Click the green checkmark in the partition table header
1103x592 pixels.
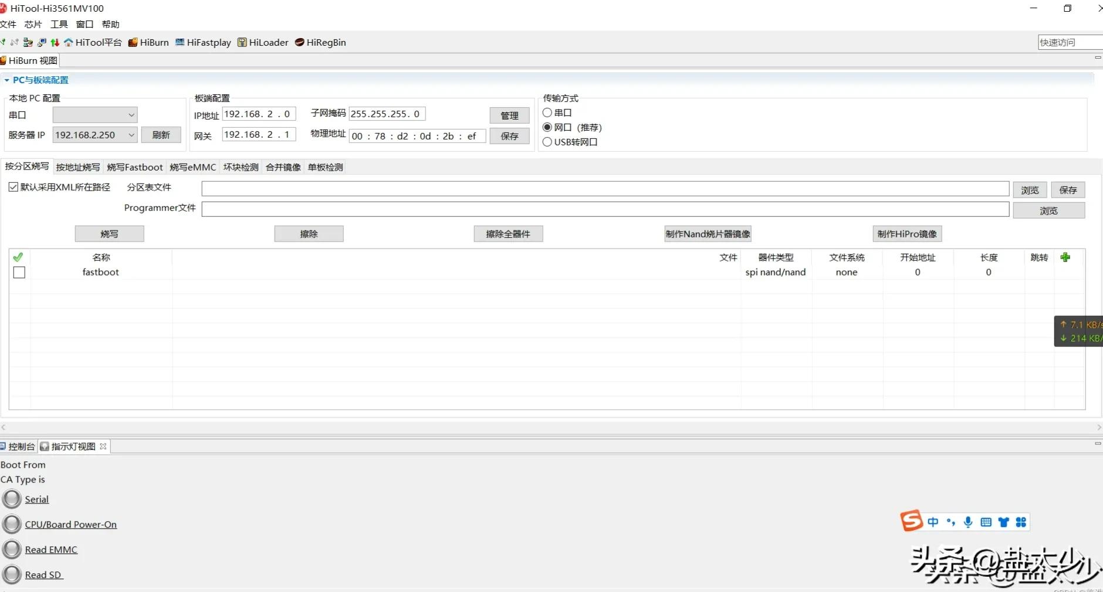[x=18, y=257]
